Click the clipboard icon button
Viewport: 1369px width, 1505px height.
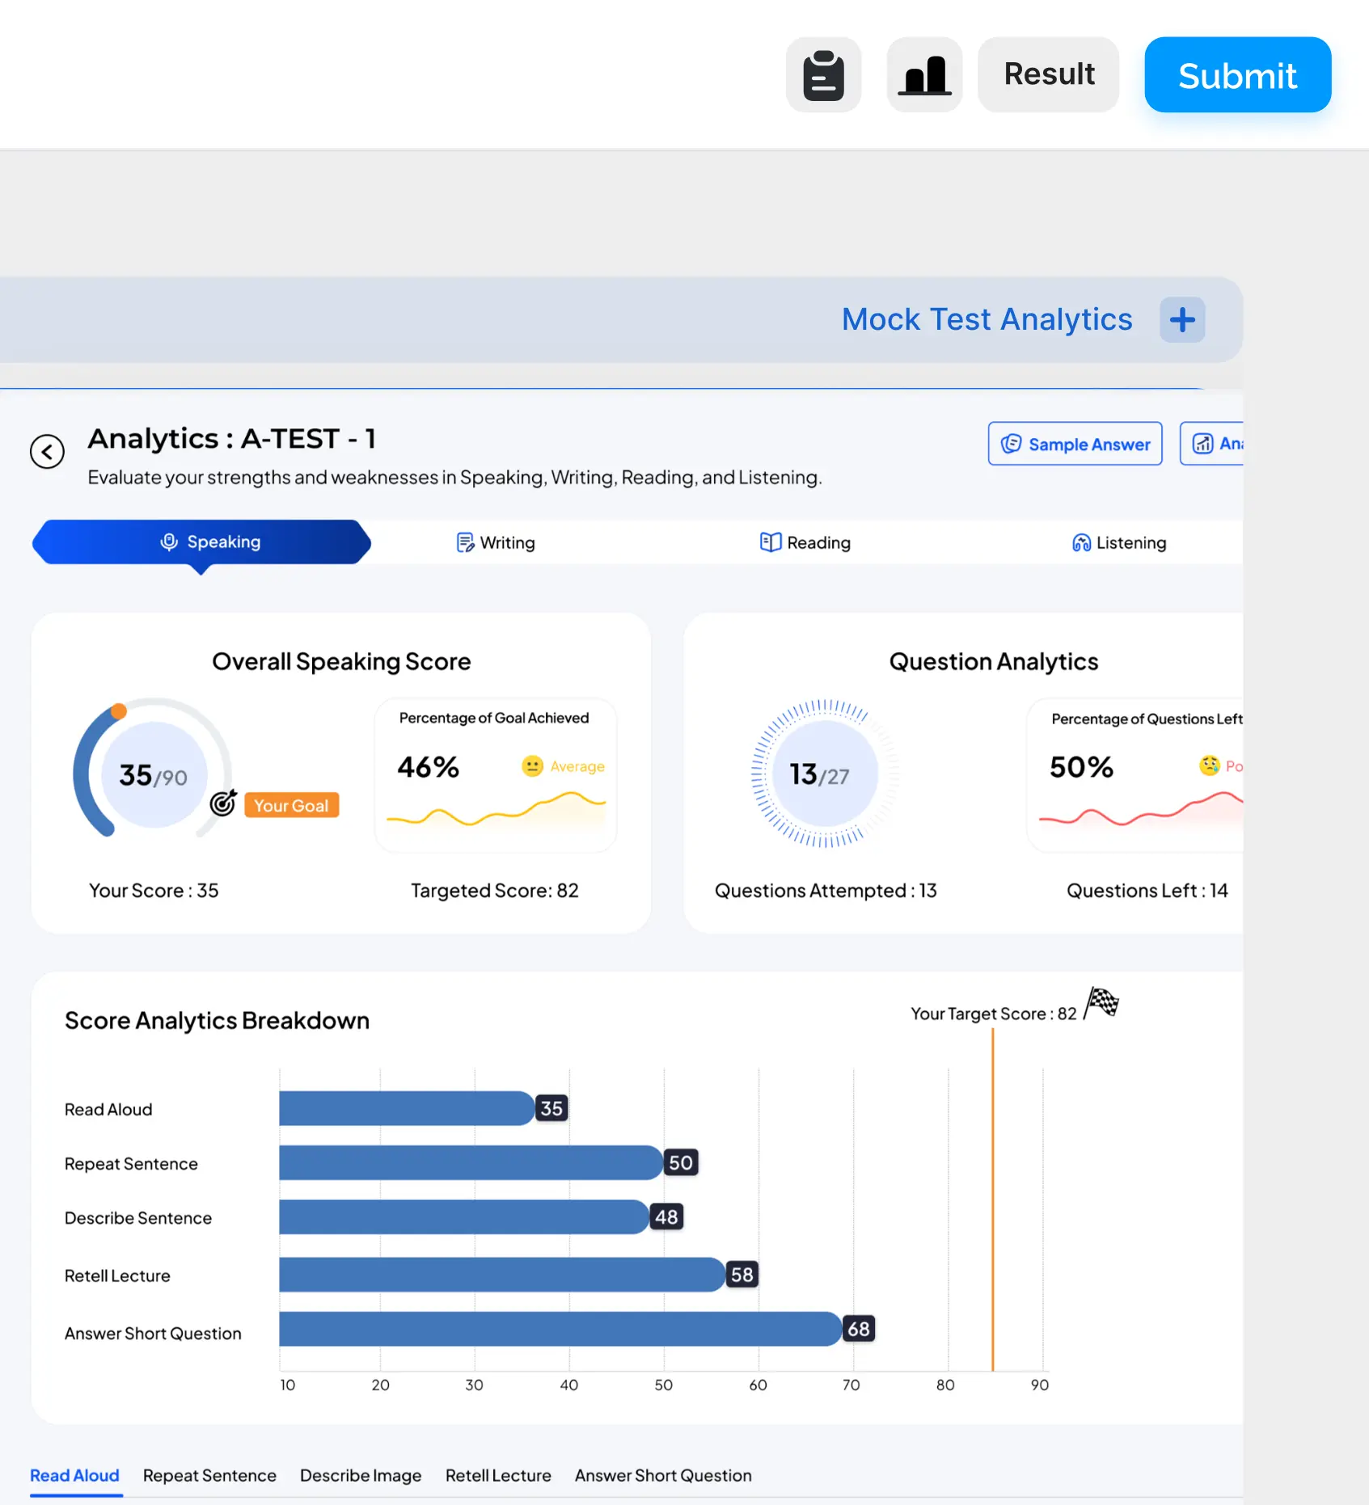click(823, 75)
